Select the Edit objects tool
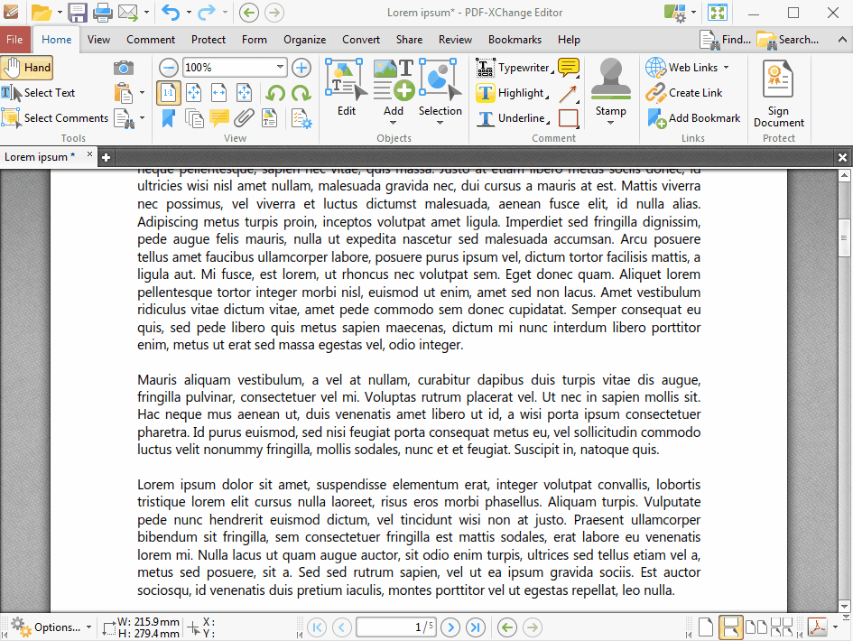 click(347, 87)
